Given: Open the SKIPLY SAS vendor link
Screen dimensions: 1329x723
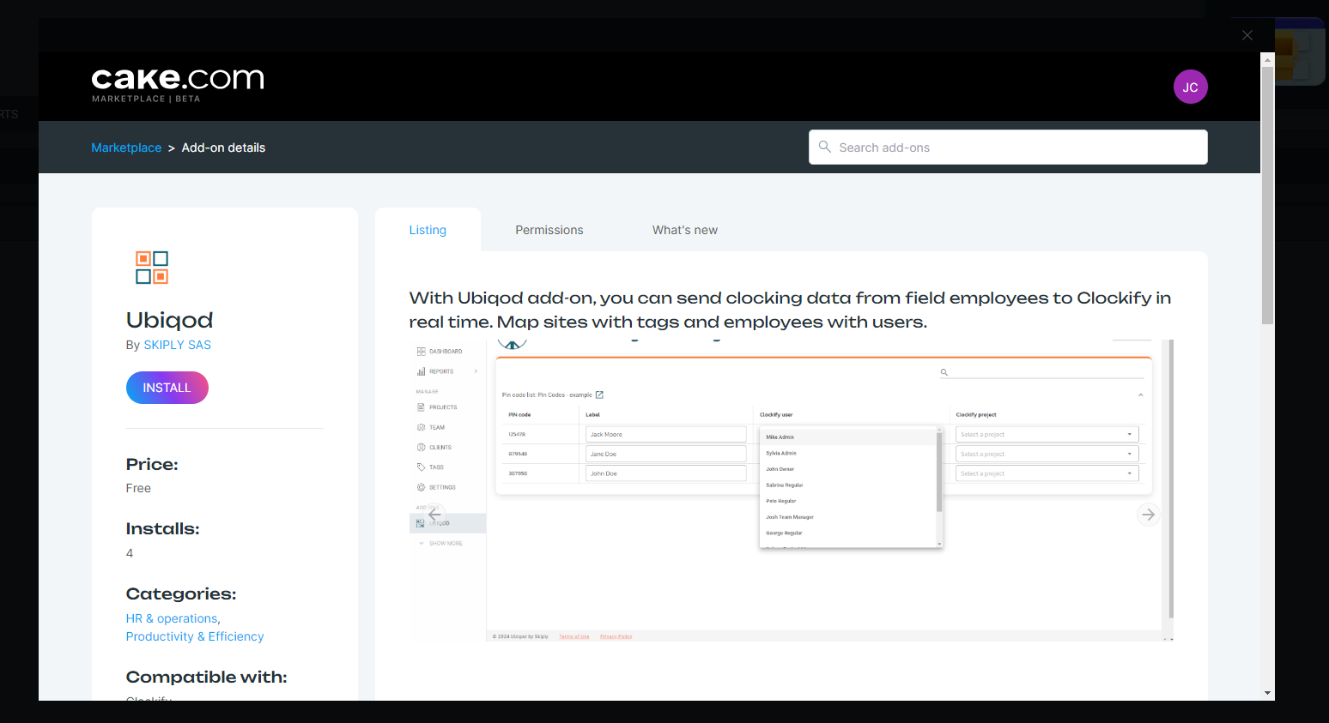Looking at the screenshot, I should coord(177,345).
